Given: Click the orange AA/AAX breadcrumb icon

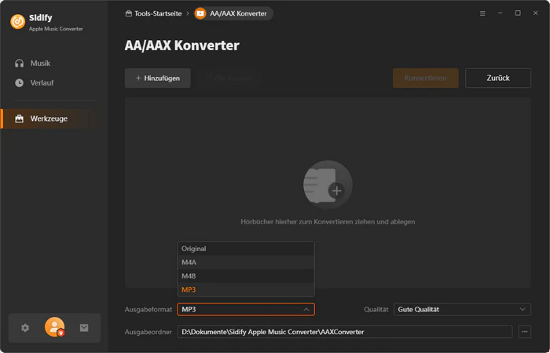Looking at the screenshot, I should point(200,13).
